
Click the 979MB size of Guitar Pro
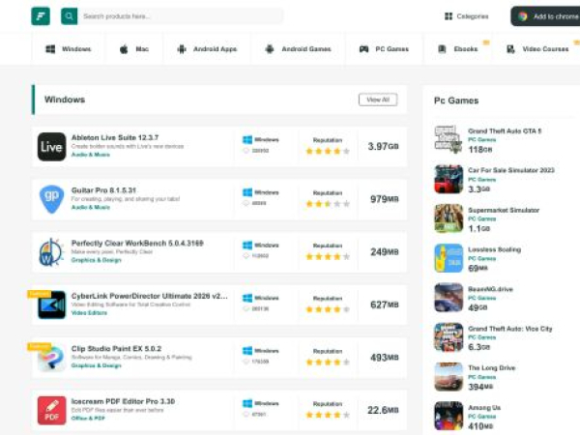[385, 199]
